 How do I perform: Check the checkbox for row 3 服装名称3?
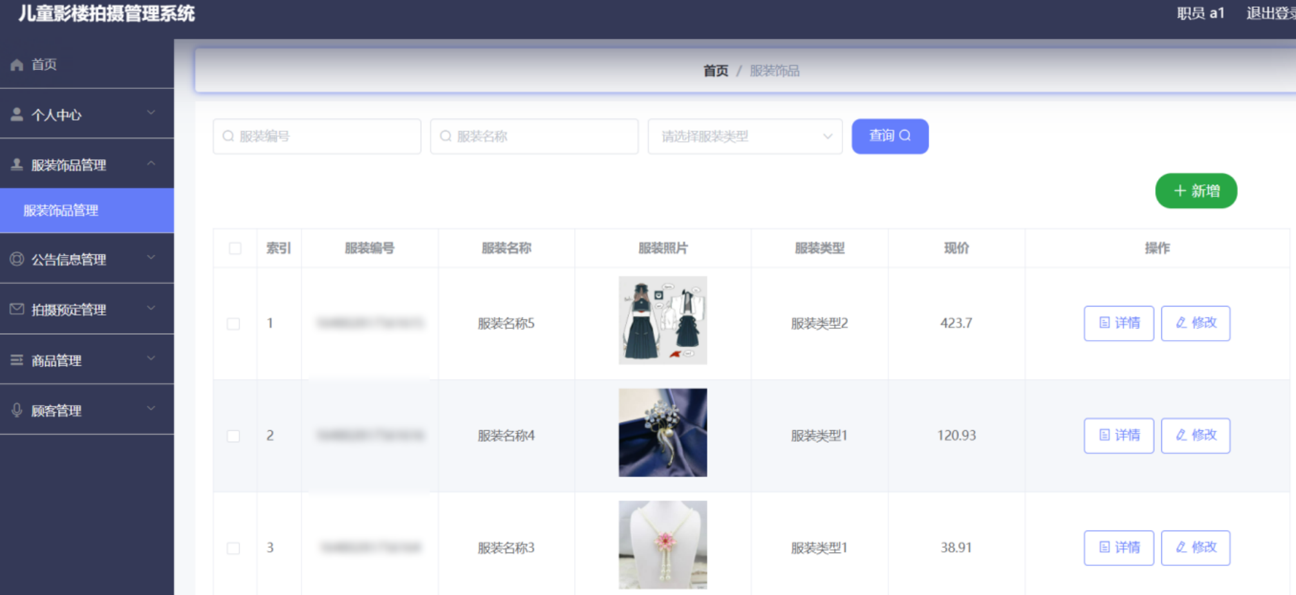coord(233,548)
